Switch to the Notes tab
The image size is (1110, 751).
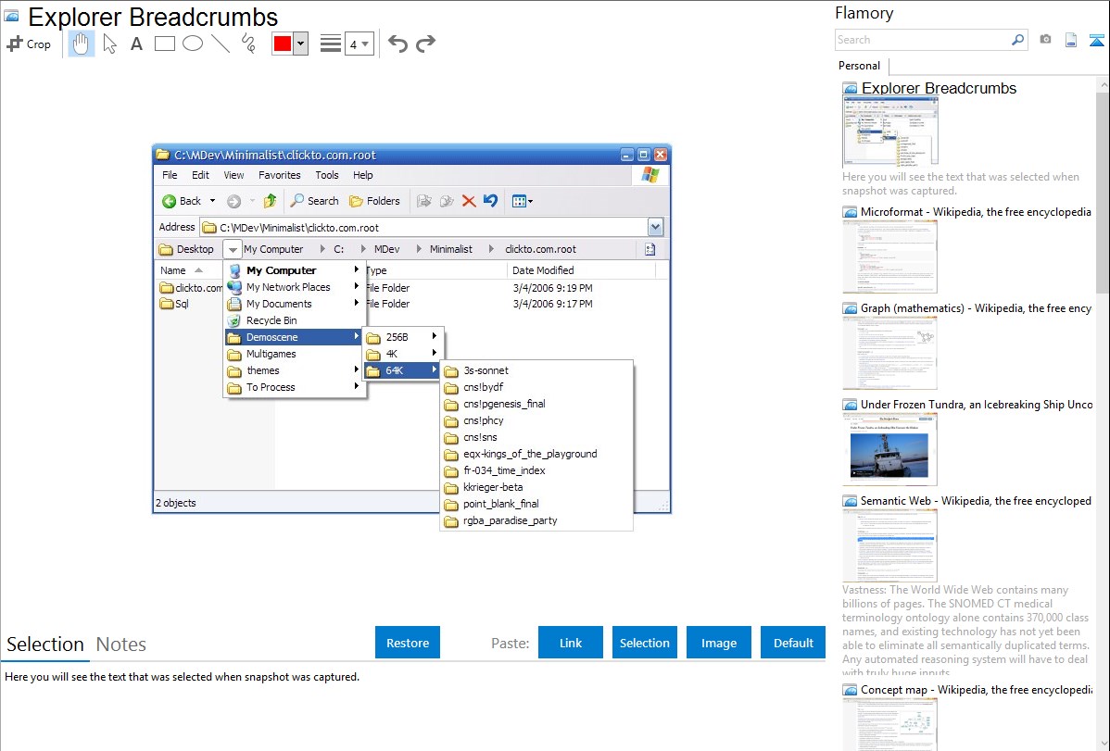click(121, 645)
